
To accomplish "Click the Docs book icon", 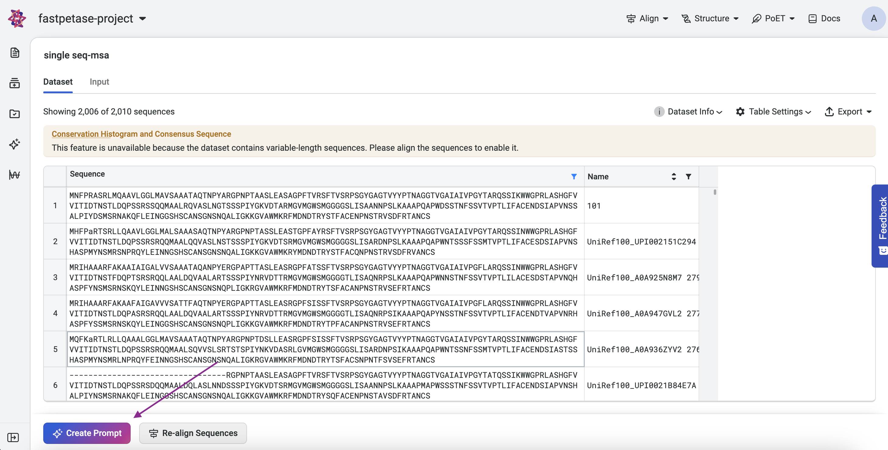I will 812,19.
